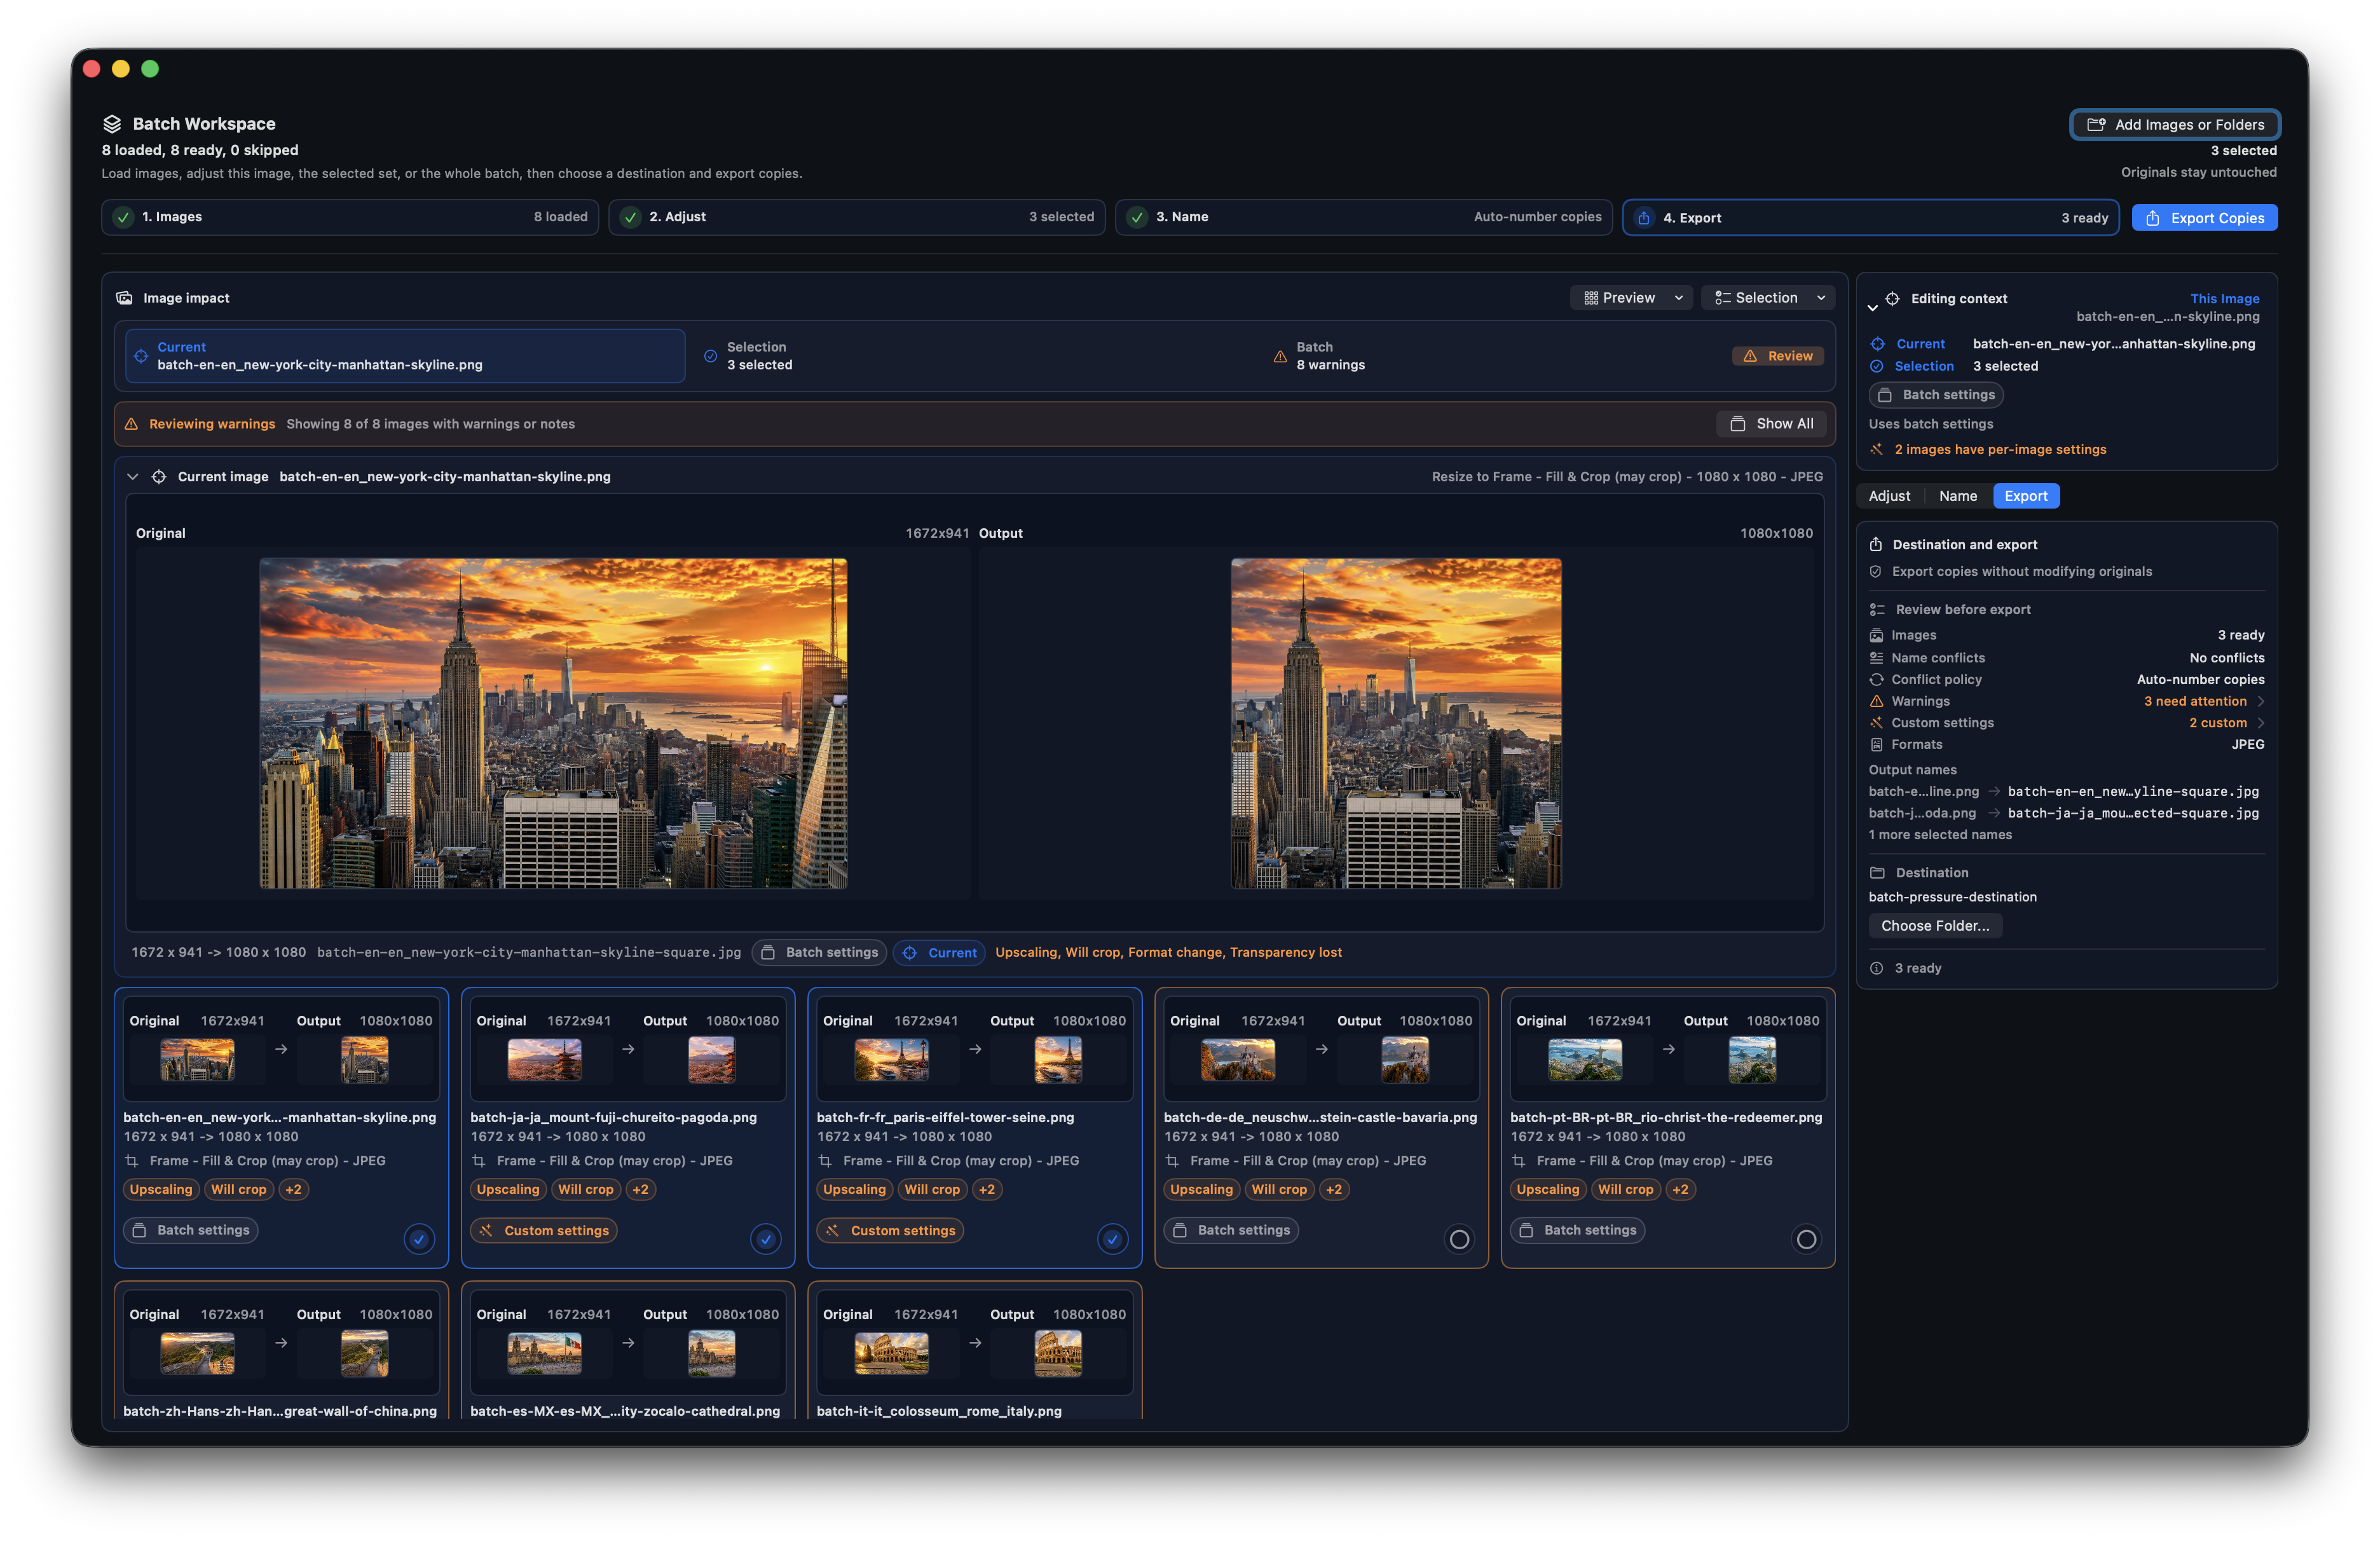
Task: Open the Selection dropdown in Image impact
Action: [1768, 298]
